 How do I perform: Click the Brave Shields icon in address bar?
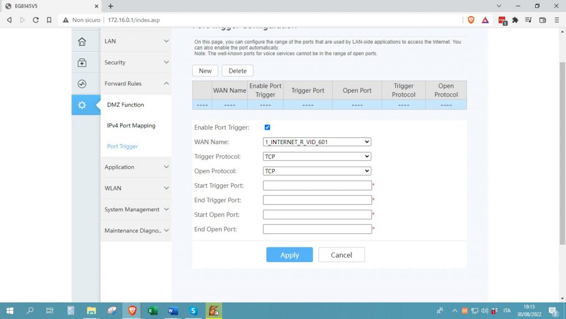pos(471,20)
